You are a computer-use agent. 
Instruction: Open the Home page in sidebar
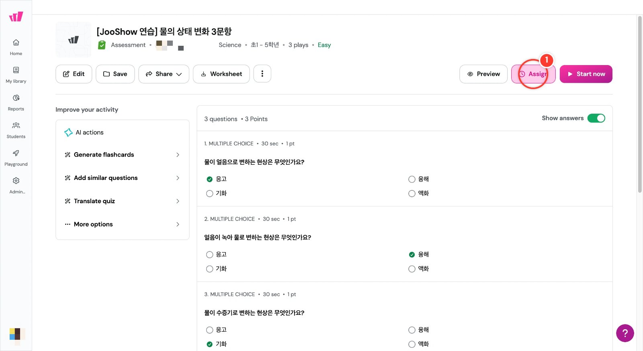(16, 47)
